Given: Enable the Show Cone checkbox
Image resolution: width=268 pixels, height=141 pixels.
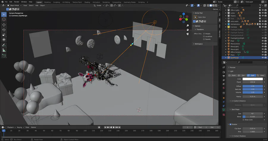Looking at the screenshot, I should [x=243, y=120].
